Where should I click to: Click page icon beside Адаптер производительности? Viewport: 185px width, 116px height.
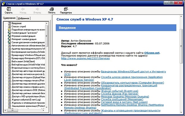(x=10, y=49)
